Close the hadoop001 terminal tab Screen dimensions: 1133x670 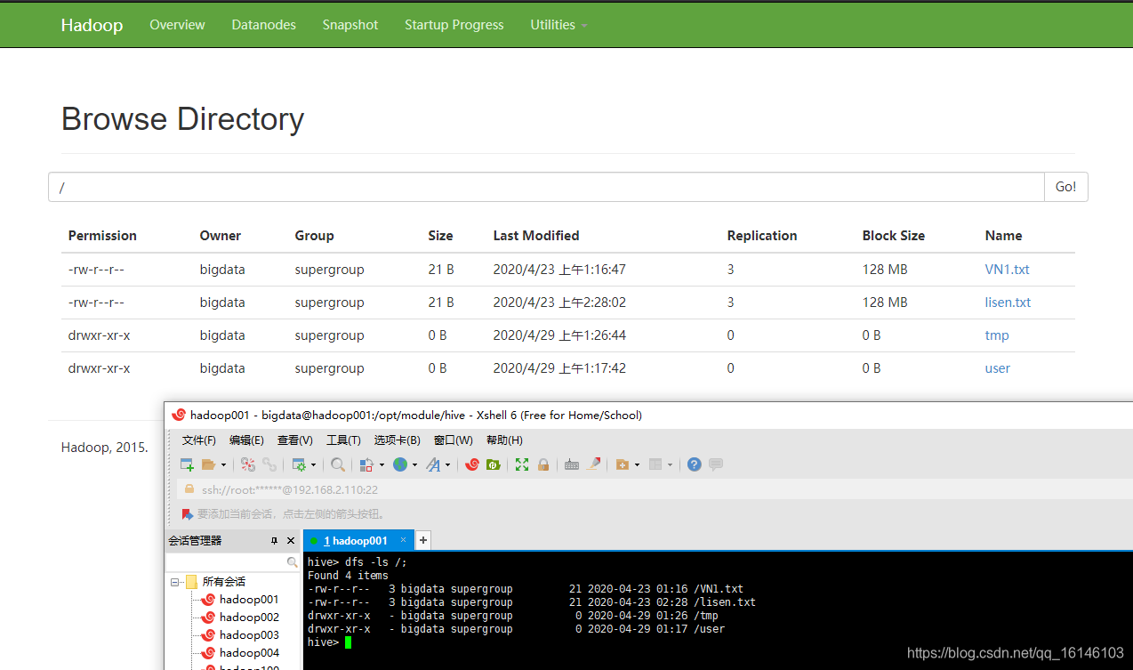coord(403,540)
